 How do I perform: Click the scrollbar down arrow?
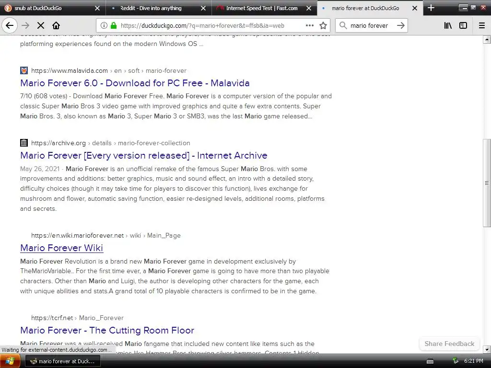[x=487, y=349]
